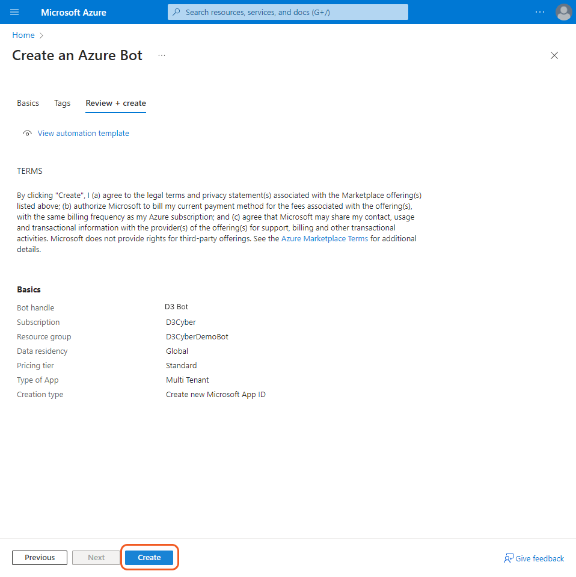
Task: Select the Resource group value D3CyberDemoBot
Action: click(x=197, y=337)
